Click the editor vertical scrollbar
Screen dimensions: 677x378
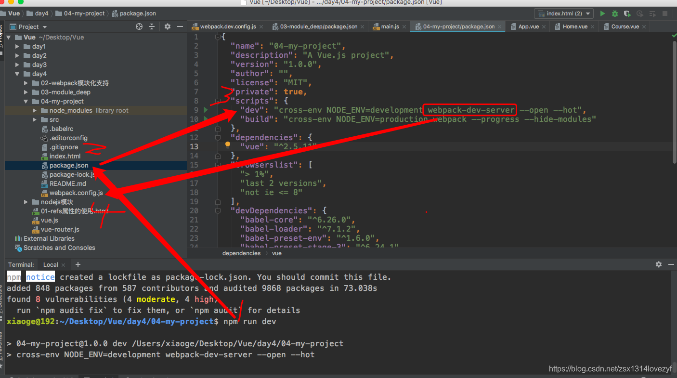[x=674, y=101]
